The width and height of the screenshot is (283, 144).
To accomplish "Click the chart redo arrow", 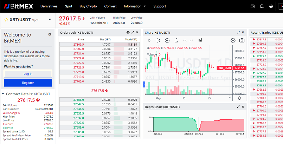I will pos(191,40).
